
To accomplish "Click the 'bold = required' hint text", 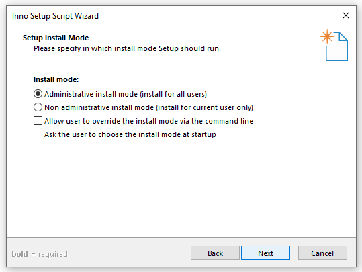I will pyautogui.click(x=40, y=254).
